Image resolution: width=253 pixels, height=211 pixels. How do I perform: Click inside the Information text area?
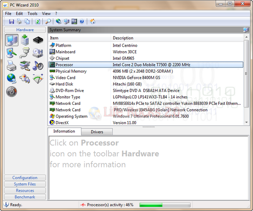click(149, 168)
